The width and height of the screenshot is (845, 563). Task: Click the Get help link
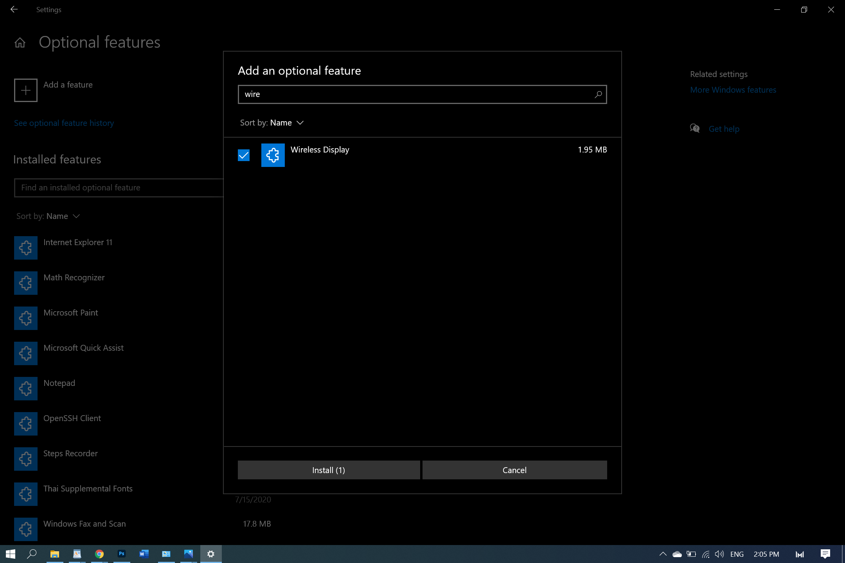pyautogui.click(x=724, y=129)
